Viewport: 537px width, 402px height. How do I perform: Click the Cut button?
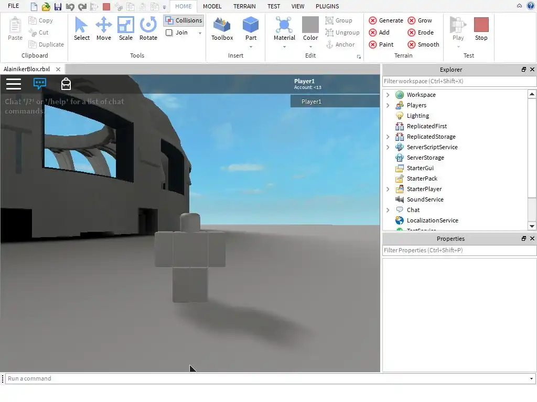(x=39, y=32)
